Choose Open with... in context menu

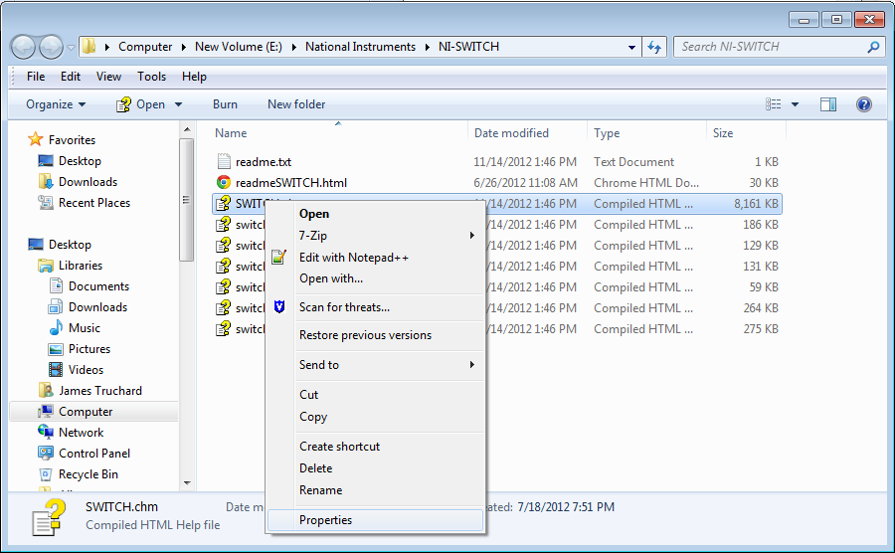pos(331,278)
